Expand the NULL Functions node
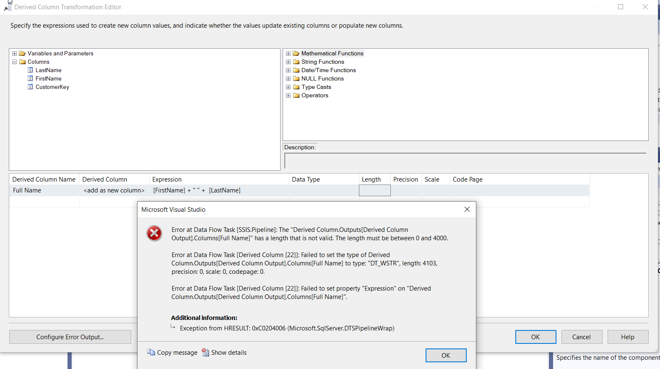The height and width of the screenshot is (369, 660). [x=288, y=78]
